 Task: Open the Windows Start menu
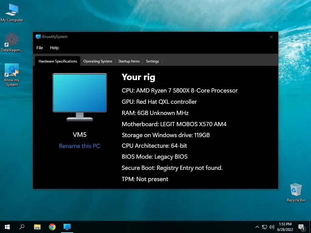click(7, 227)
